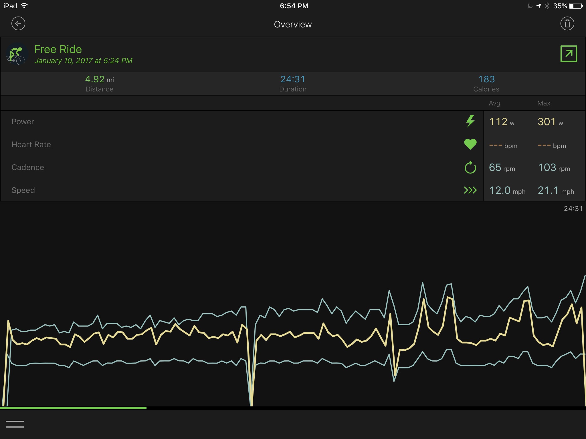Tap the 24:31 graph end time label

[x=573, y=209]
